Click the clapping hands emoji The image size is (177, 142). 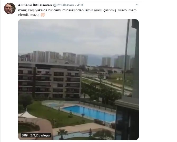(x=43, y=15)
